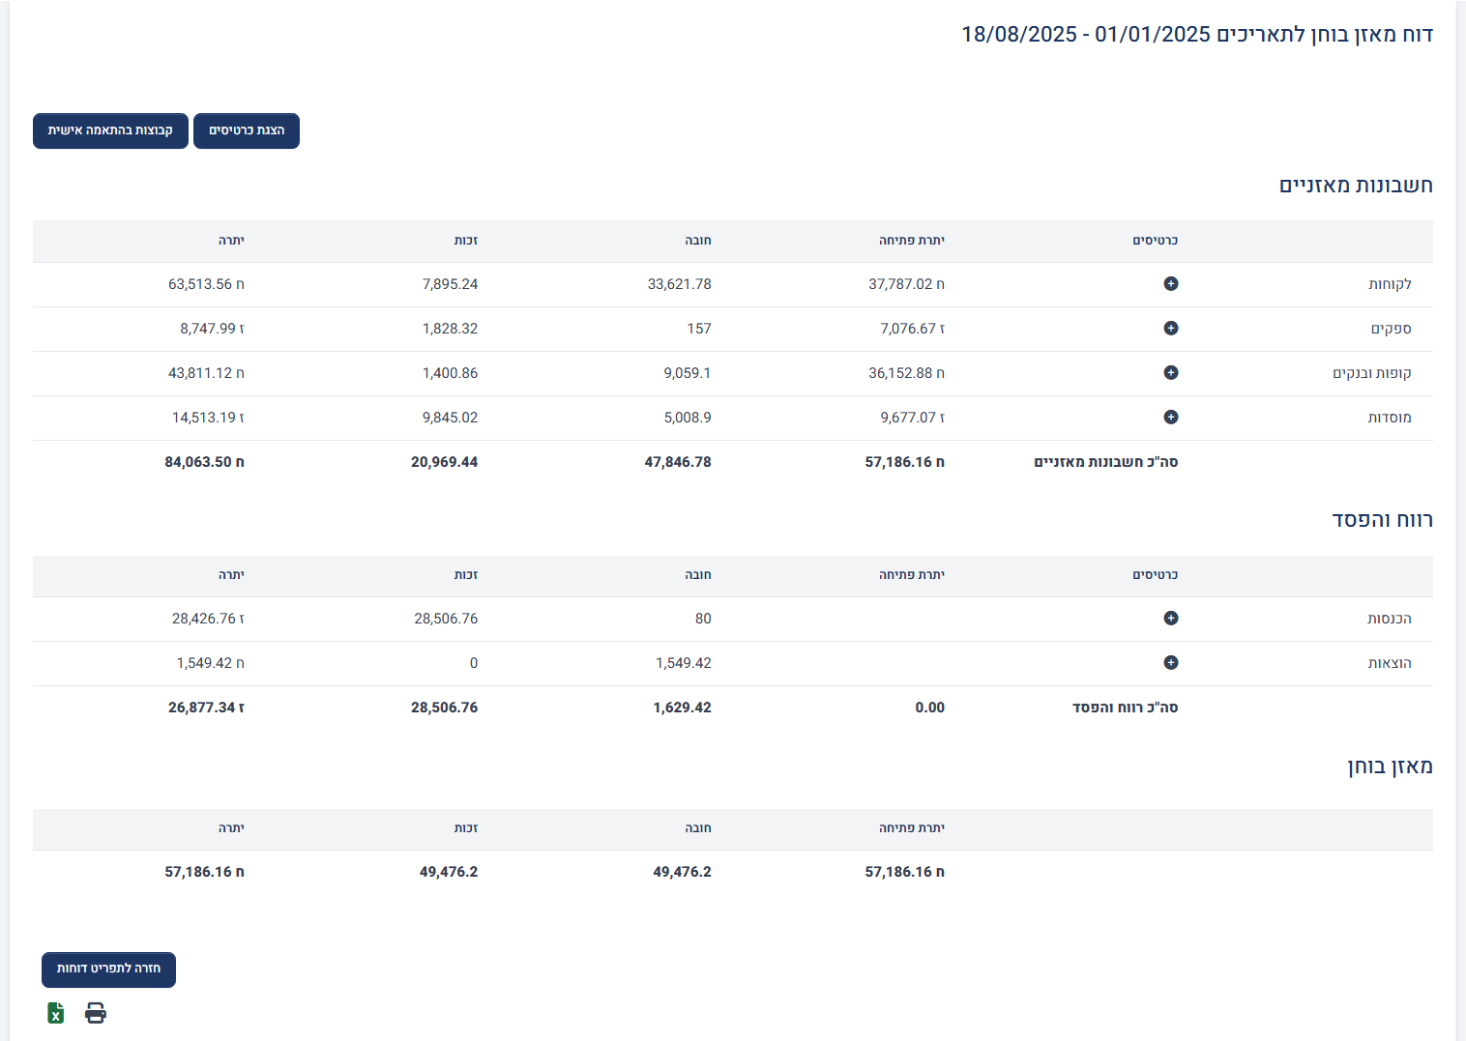This screenshot has width=1466, height=1041.
Task: Select the קופות ובנקים row label
Action: tap(1371, 373)
